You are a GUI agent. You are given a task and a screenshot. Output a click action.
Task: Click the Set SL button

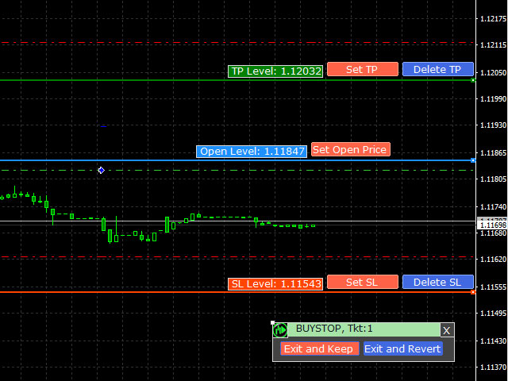(x=363, y=282)
